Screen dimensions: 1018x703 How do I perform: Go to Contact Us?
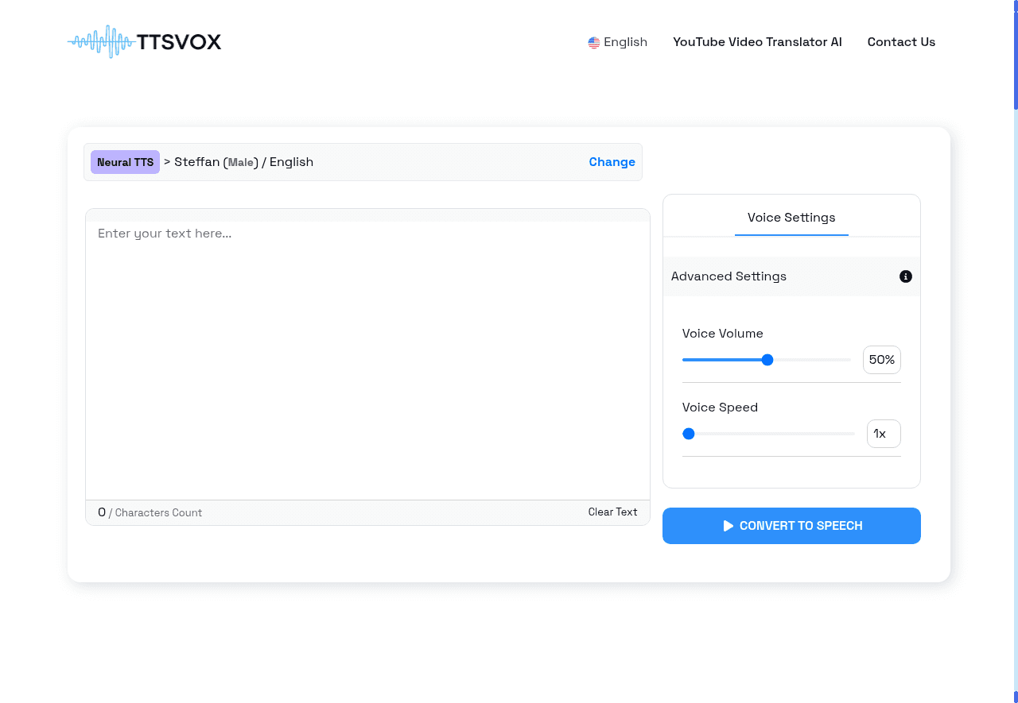901,42
